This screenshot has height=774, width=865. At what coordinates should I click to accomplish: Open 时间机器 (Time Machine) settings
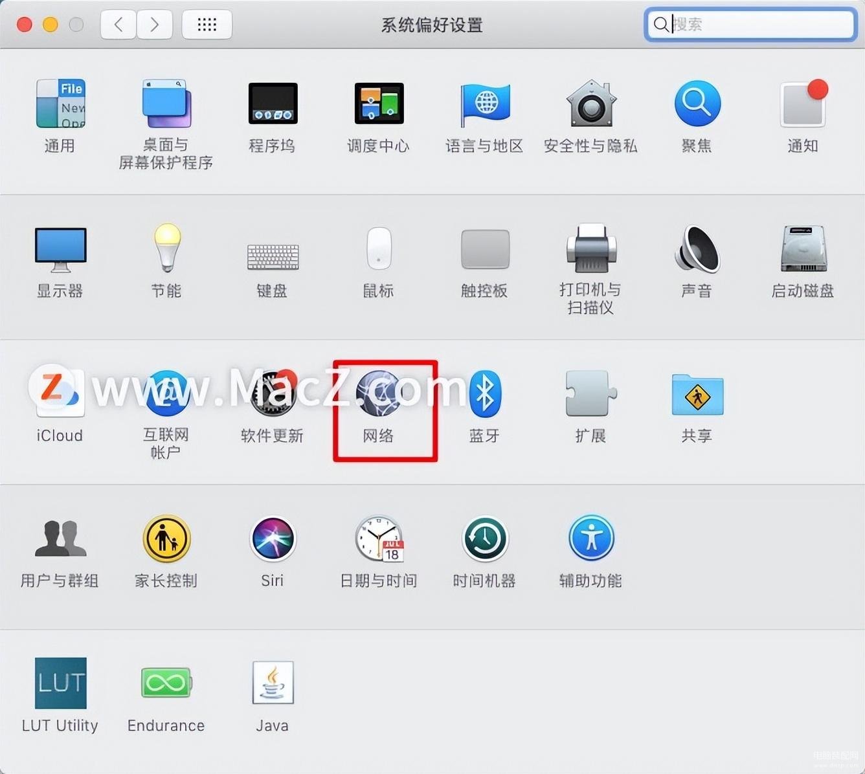[x=484, y=538]
